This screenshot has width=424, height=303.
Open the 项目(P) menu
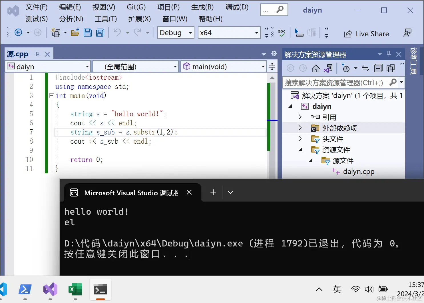click(x=168, y=7)
